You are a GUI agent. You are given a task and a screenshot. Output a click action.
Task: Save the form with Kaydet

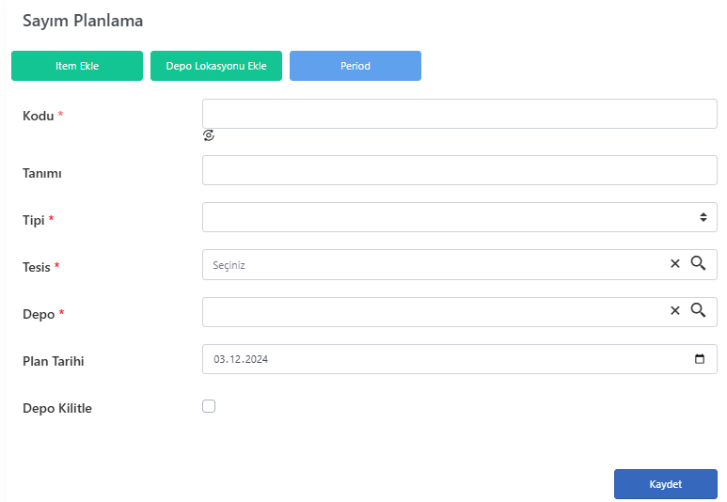665,484
